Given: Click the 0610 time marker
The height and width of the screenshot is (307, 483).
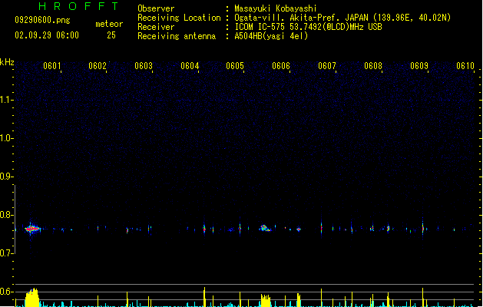Looking at the screenshot, I should tap(465, 66).
